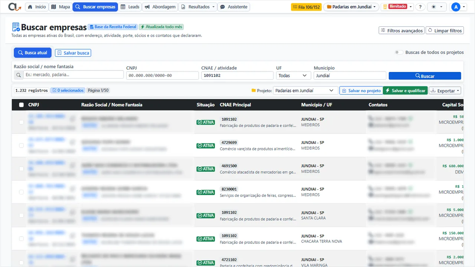The height and width of the screenshot is (267, 475).
Task: Select the Busca atual tab
Action: click(x=33, y=53)
